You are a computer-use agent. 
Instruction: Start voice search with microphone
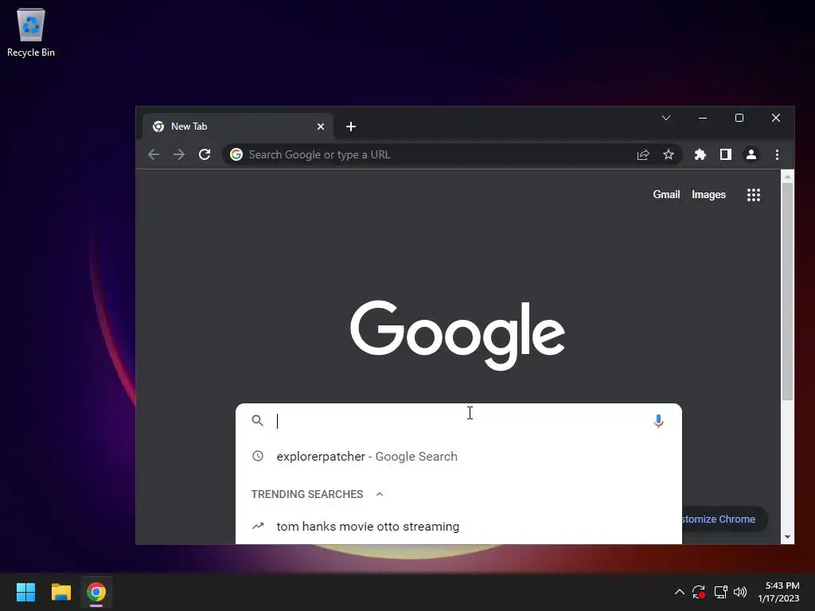[658, 421]
